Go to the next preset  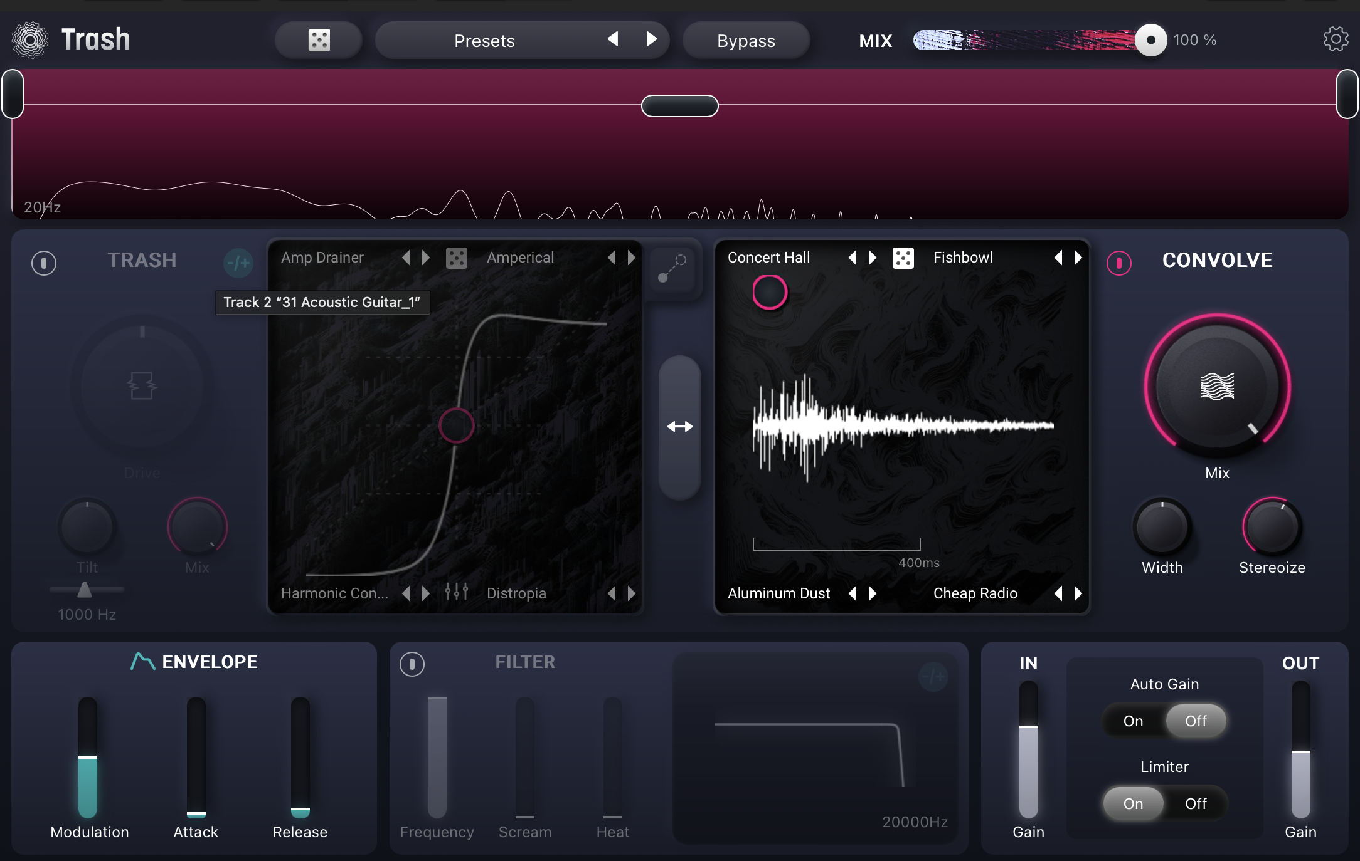[652, 39]
